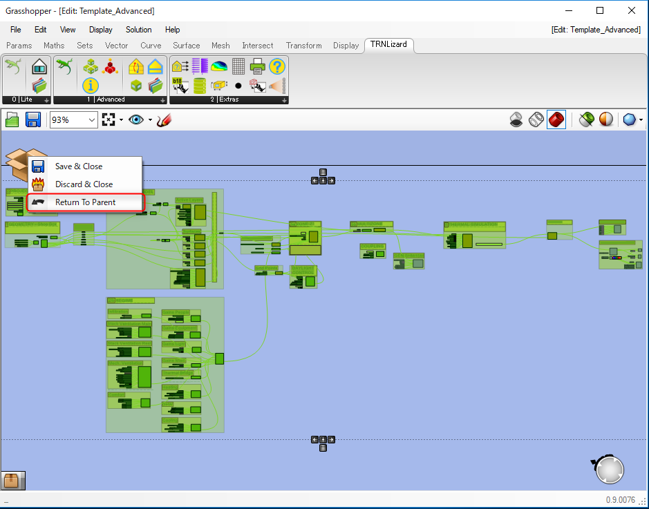Select Return To Parent menu entry
This screenshot has width=649, height=509.
click(x=86, y=202)
